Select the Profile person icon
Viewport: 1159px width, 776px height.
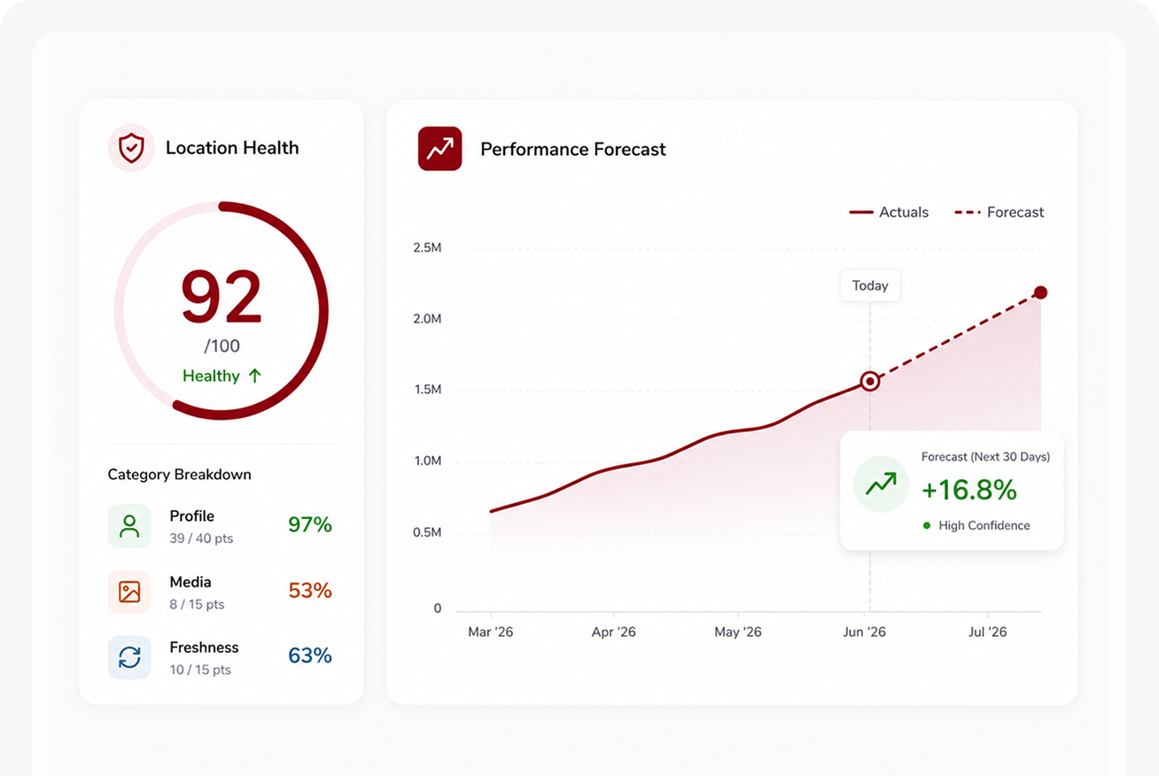coord(129,526)
